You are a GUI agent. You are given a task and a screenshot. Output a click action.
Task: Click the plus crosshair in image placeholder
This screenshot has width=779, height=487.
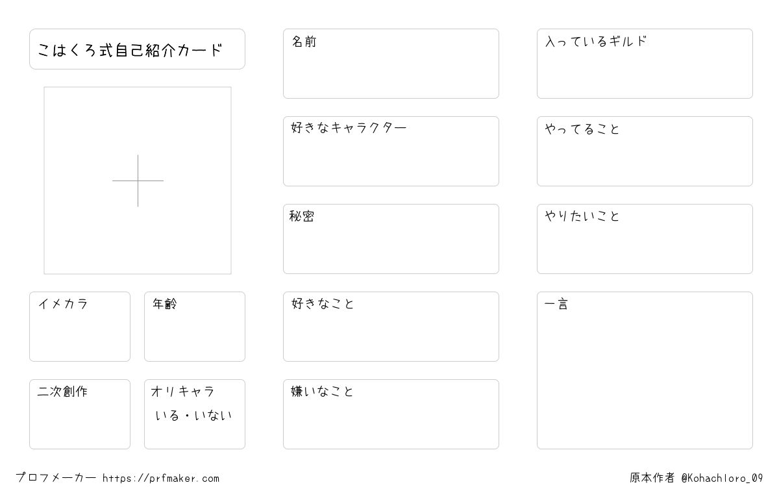(138, 181)
